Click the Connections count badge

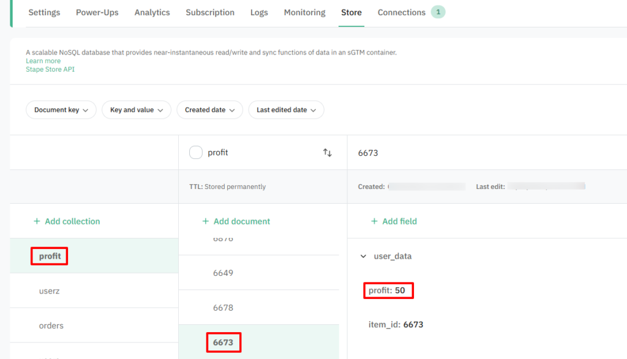tap(438, 12)
